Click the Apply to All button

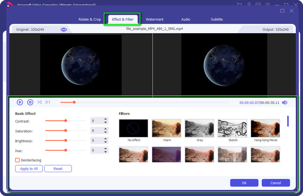coord(29,169)
